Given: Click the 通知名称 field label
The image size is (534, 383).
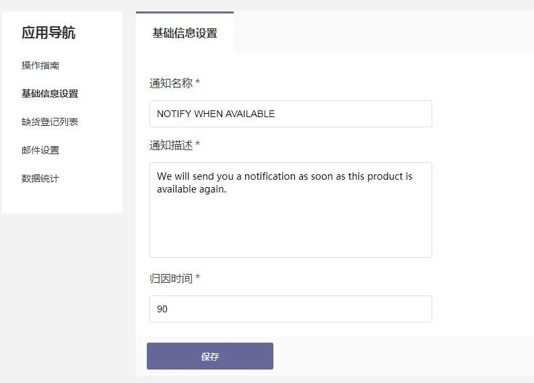Looking at the screenshot, I should coord(171,83).
